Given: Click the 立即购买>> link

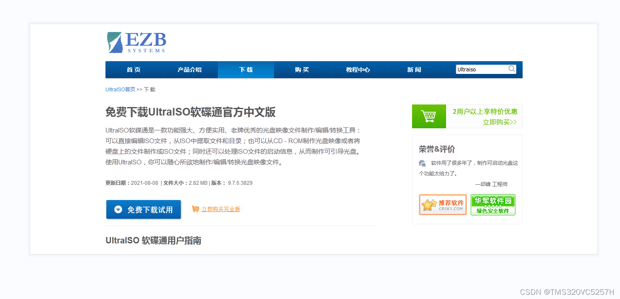Looking at the screenshot, I should click(x=500, y=122).
